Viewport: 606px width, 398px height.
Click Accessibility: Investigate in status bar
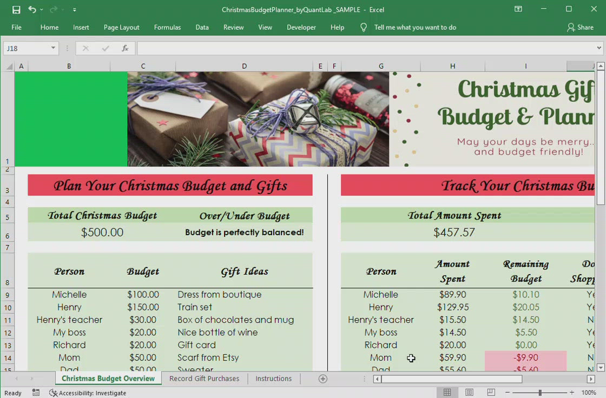pos(88,393)
